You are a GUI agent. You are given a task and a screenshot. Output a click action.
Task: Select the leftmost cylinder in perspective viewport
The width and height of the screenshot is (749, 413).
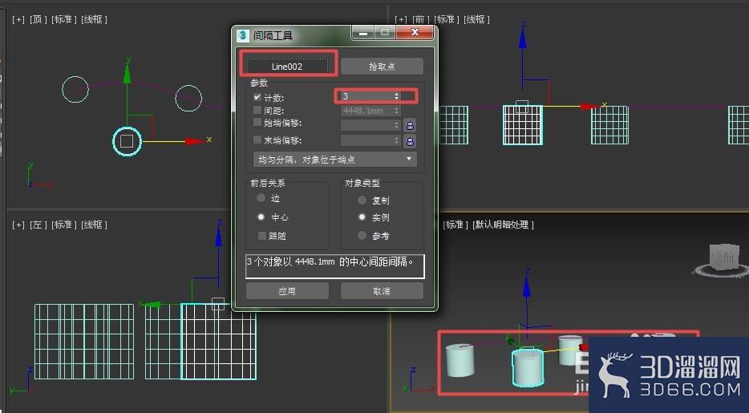click(x=460, y=360)
